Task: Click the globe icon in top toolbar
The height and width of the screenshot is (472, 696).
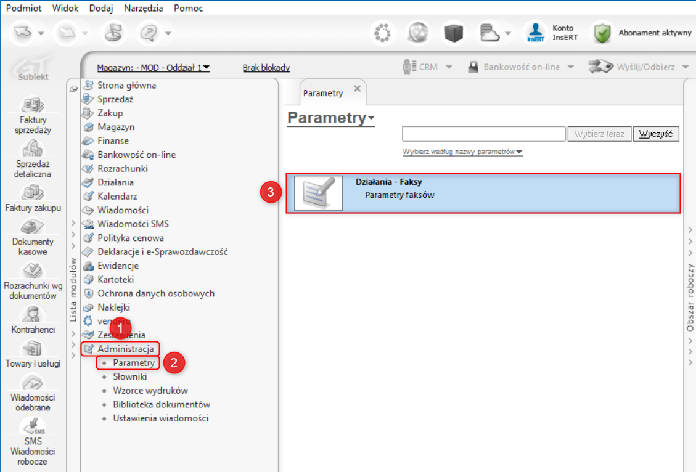Action: click(418, 33)
